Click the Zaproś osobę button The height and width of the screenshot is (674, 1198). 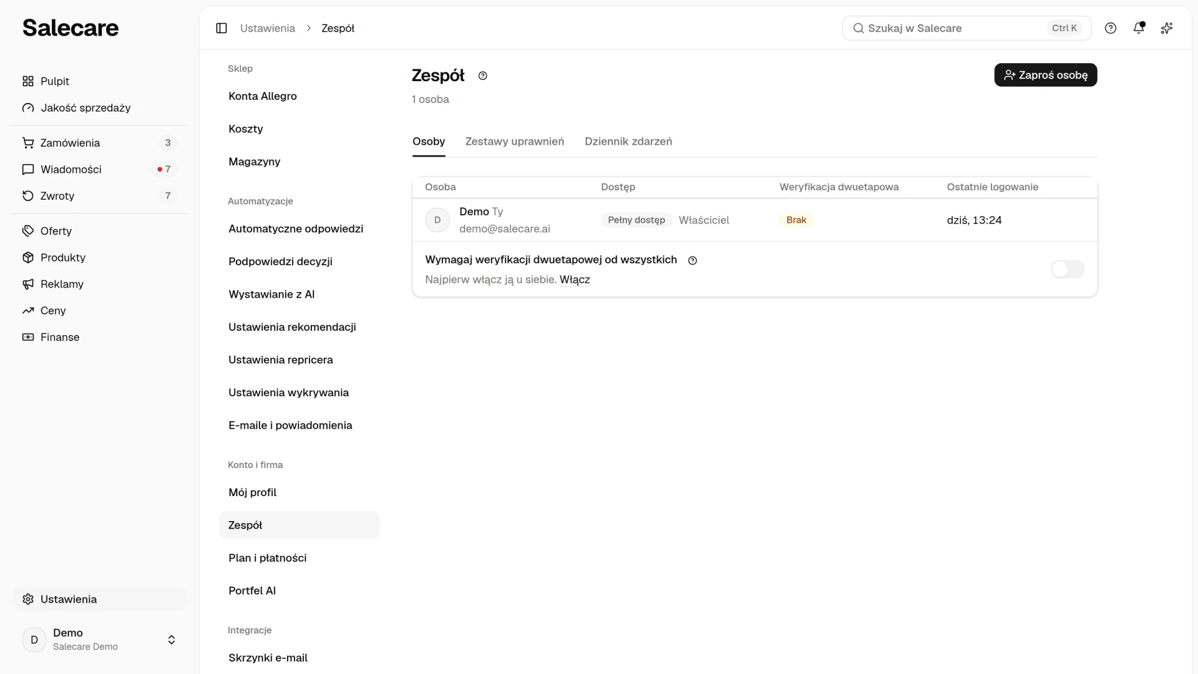[x=1046, y=75]
